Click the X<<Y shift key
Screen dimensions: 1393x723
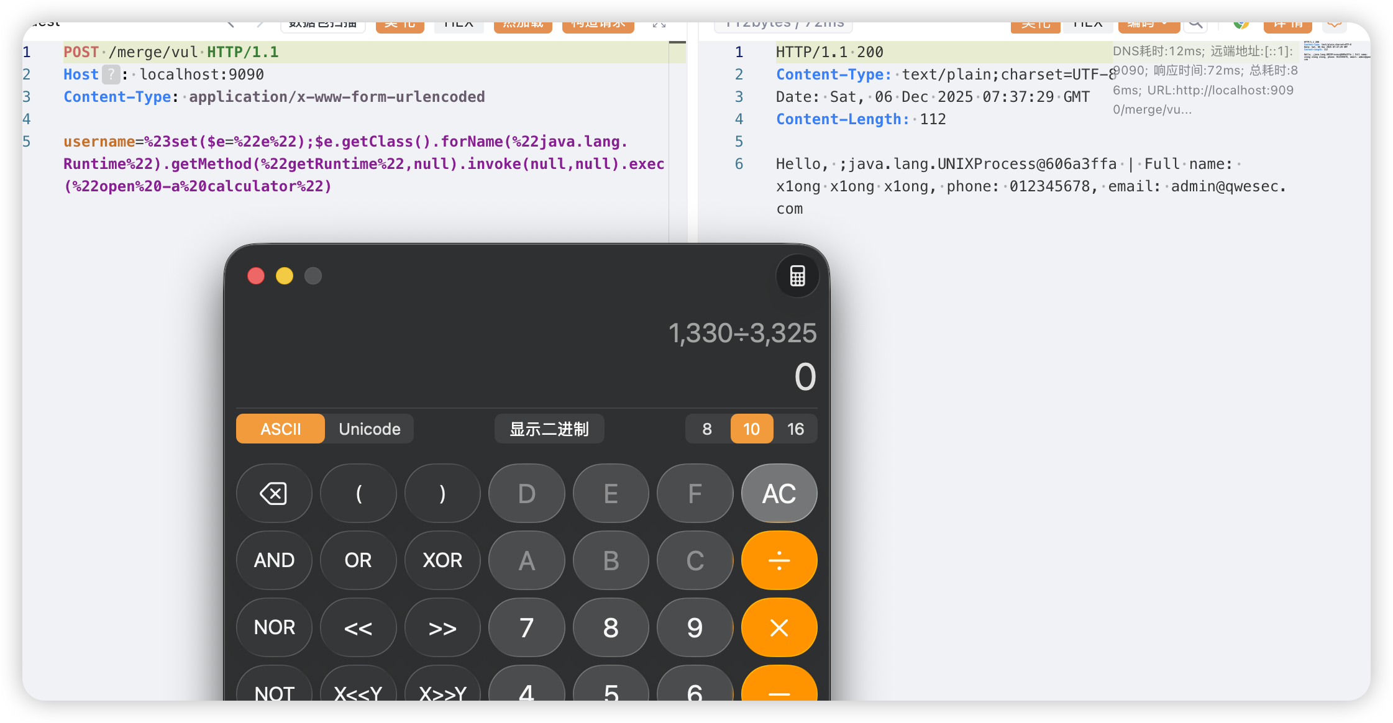click(359, 683)
